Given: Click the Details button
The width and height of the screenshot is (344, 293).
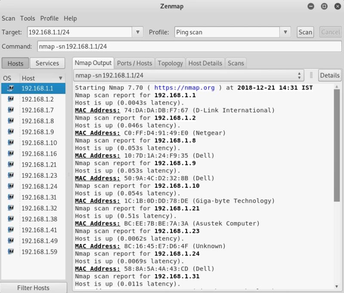Looking at the screenshot, I should (x=330, y=75).
